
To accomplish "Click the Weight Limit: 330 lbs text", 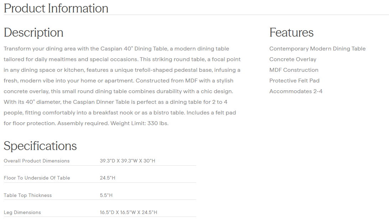I will click(139, 123).
